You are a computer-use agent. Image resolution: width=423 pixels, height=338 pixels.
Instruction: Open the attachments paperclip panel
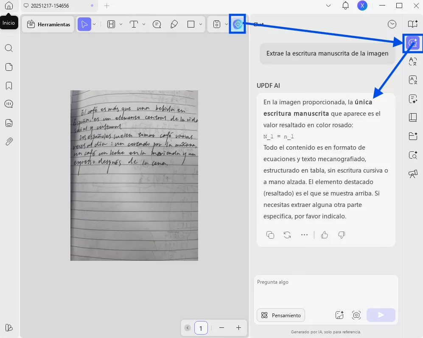[x=8, y=142]
